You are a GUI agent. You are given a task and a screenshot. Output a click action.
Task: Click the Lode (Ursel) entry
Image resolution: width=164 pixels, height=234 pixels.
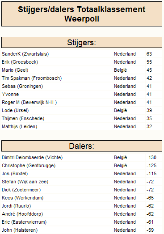15,110
